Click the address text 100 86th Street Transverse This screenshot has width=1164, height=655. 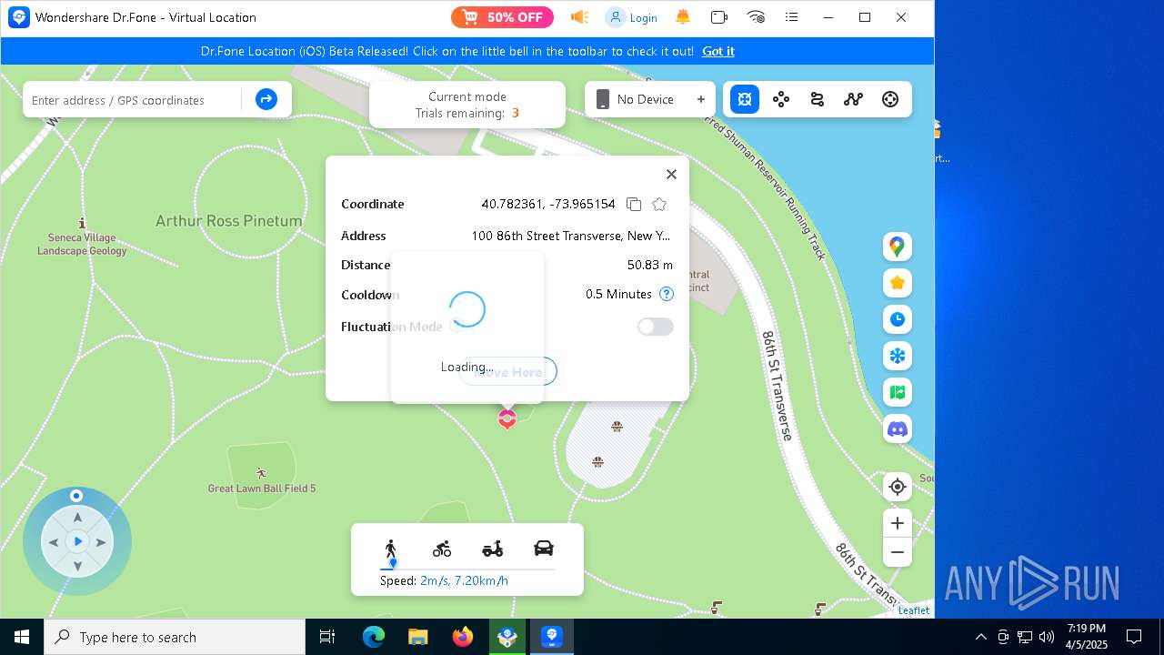pos(571,236)
